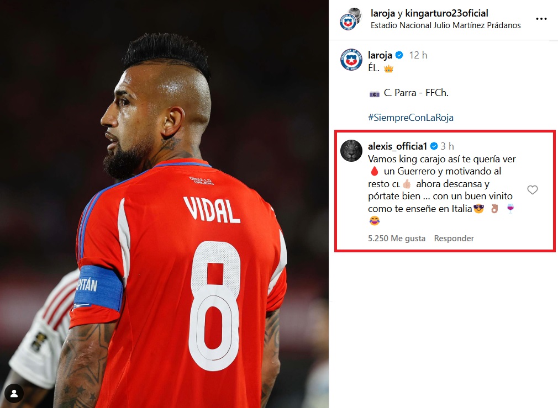Image resolution: width=558 pixels, height=408 pixels.
Task: Click the Vidal jersey photo
Action: [x=164, y=204]
